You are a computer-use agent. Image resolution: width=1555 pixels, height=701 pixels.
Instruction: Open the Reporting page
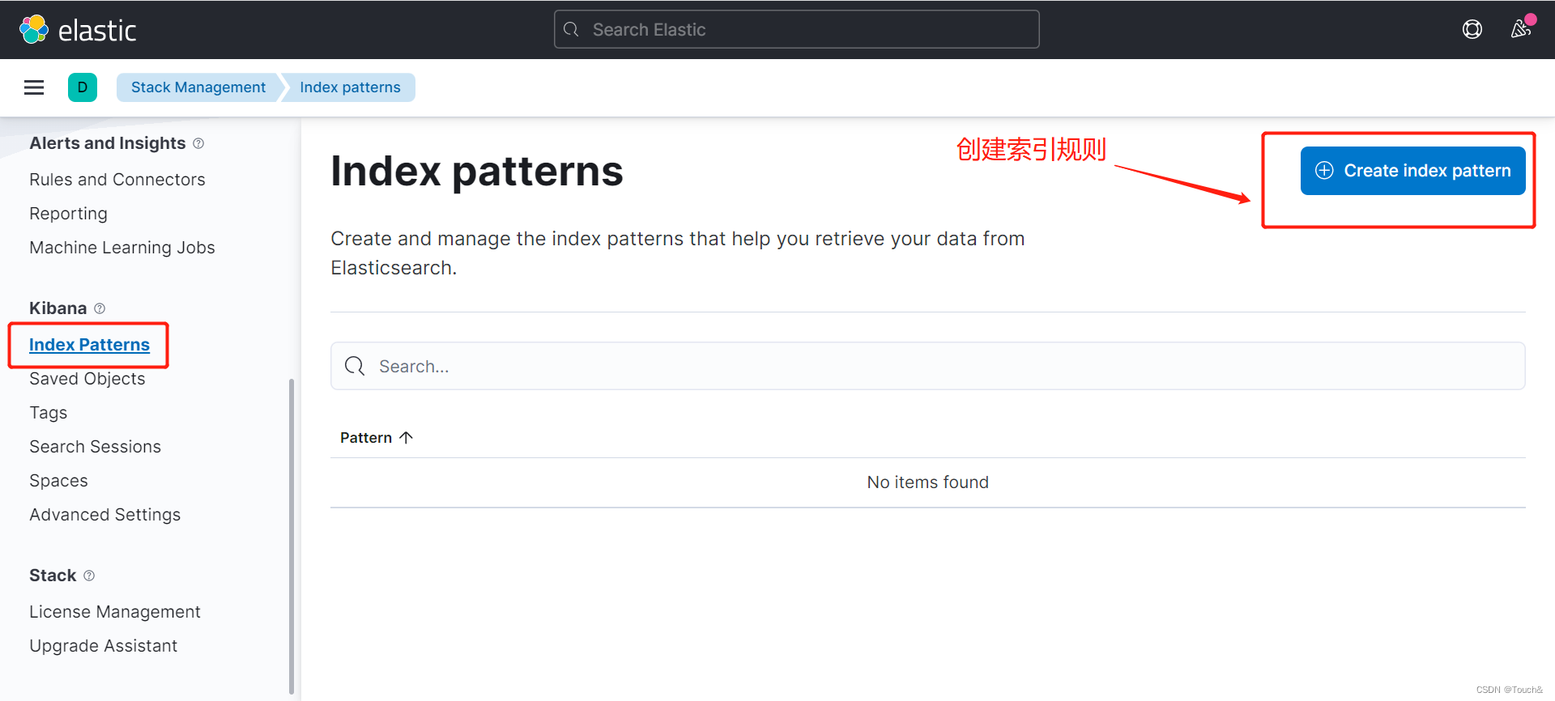tap(68, 214)
